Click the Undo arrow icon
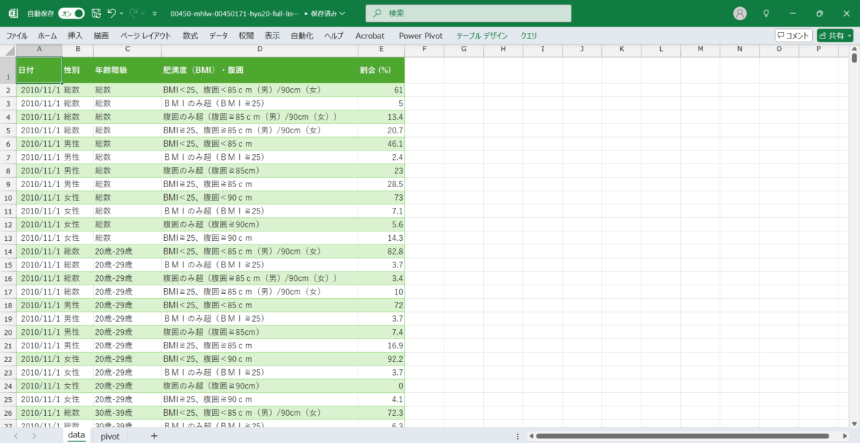860x443 pixels. 111,14
